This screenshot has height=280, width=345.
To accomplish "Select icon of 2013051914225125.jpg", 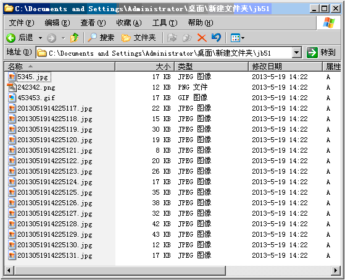I will click(12, 192).
